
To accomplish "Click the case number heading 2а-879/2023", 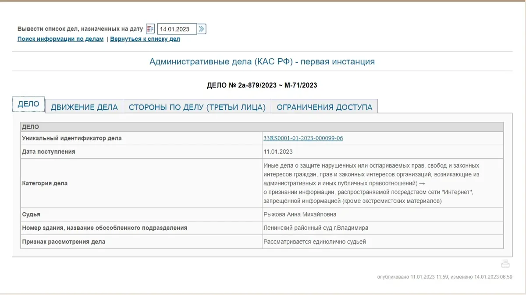I will (x=262, y=85).
